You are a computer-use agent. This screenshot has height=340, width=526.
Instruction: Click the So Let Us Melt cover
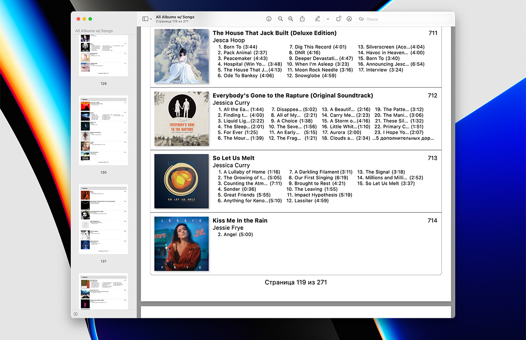[182, 181]
